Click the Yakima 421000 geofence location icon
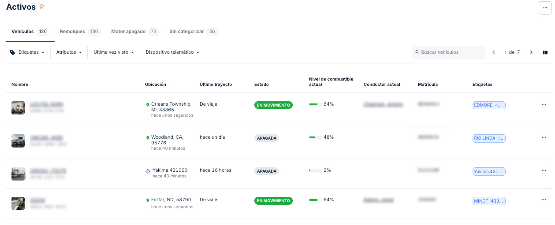The height and width of the screenshot is (225, 555). 148,171
